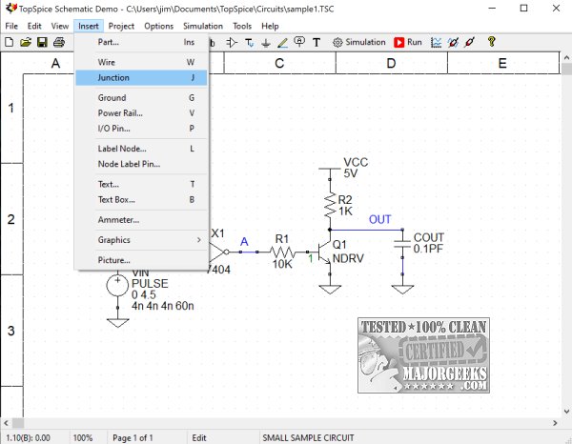
Task: Choose Text... from Insert menu
Action: [x=141, y=185]
